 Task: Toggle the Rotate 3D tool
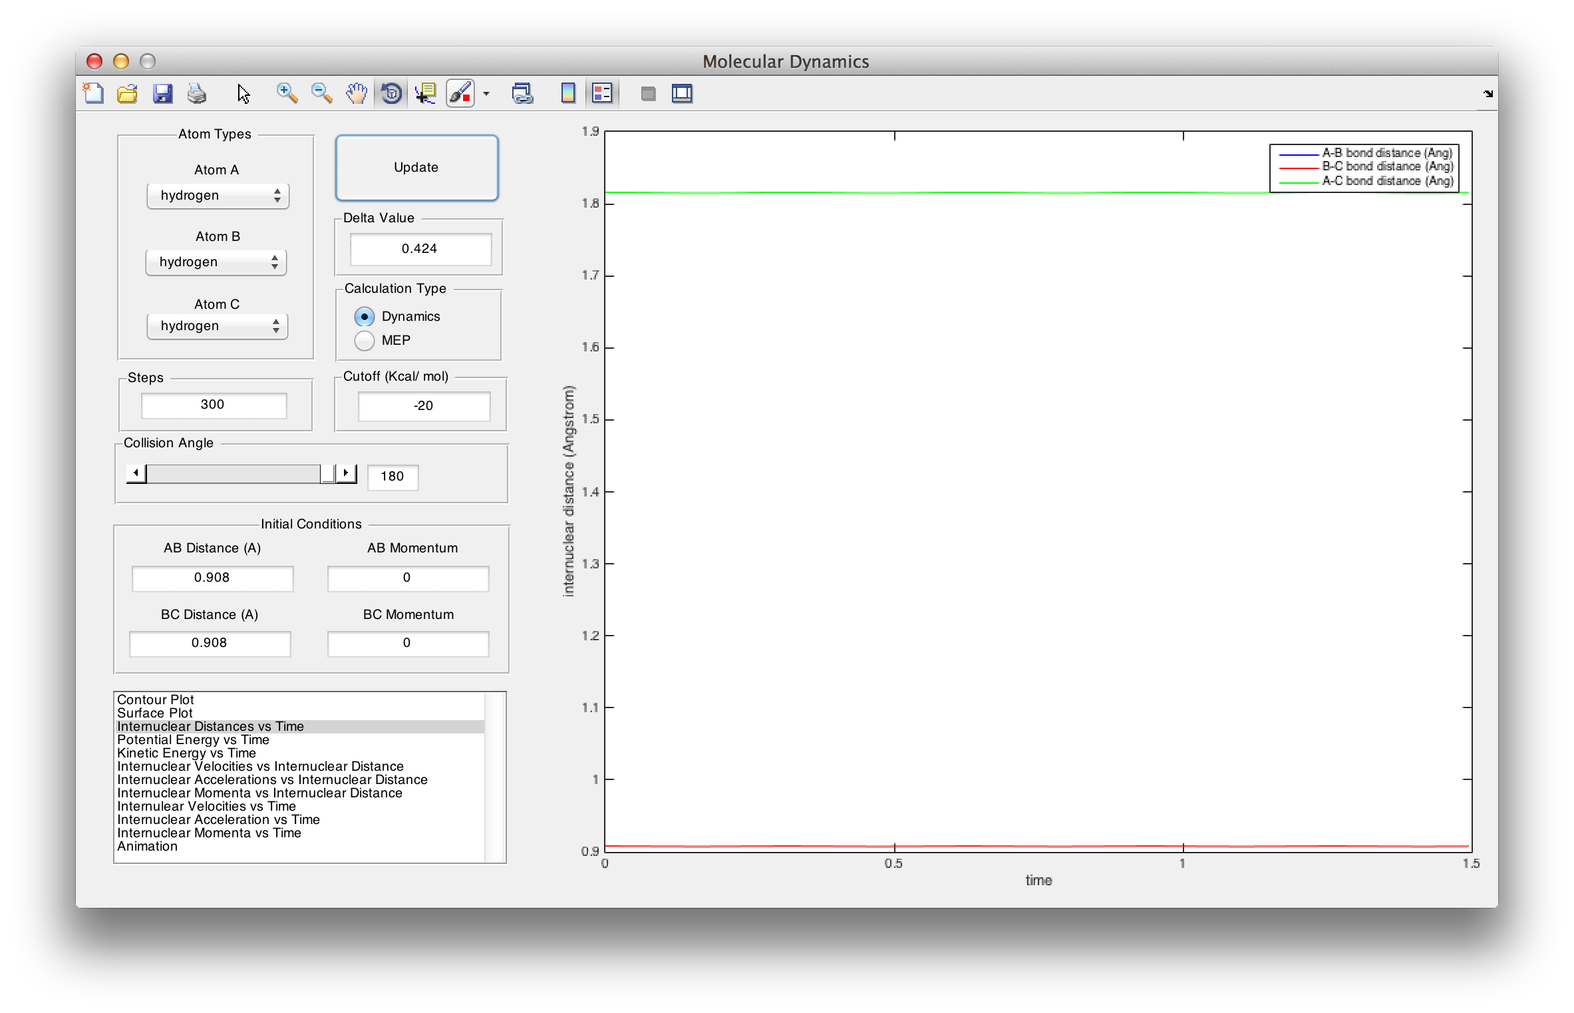[391, 93]
